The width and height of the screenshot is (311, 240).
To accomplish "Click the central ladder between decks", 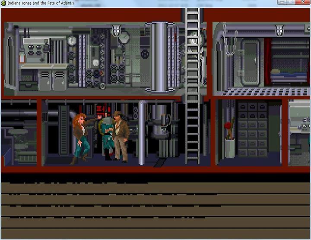I will (x=192, y=86).
